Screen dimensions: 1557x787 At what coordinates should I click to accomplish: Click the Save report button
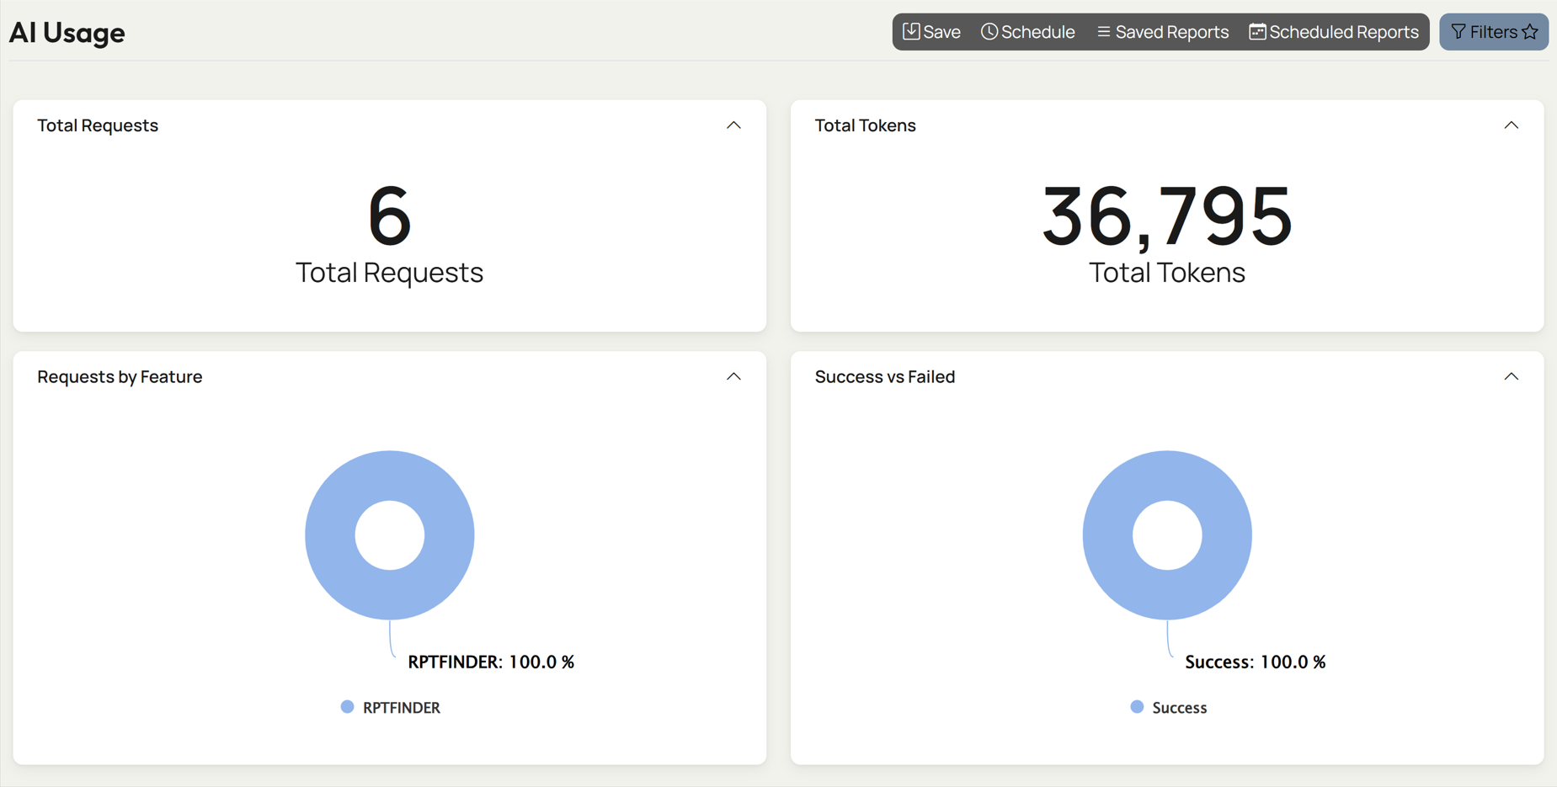click(x=931, y=32)
